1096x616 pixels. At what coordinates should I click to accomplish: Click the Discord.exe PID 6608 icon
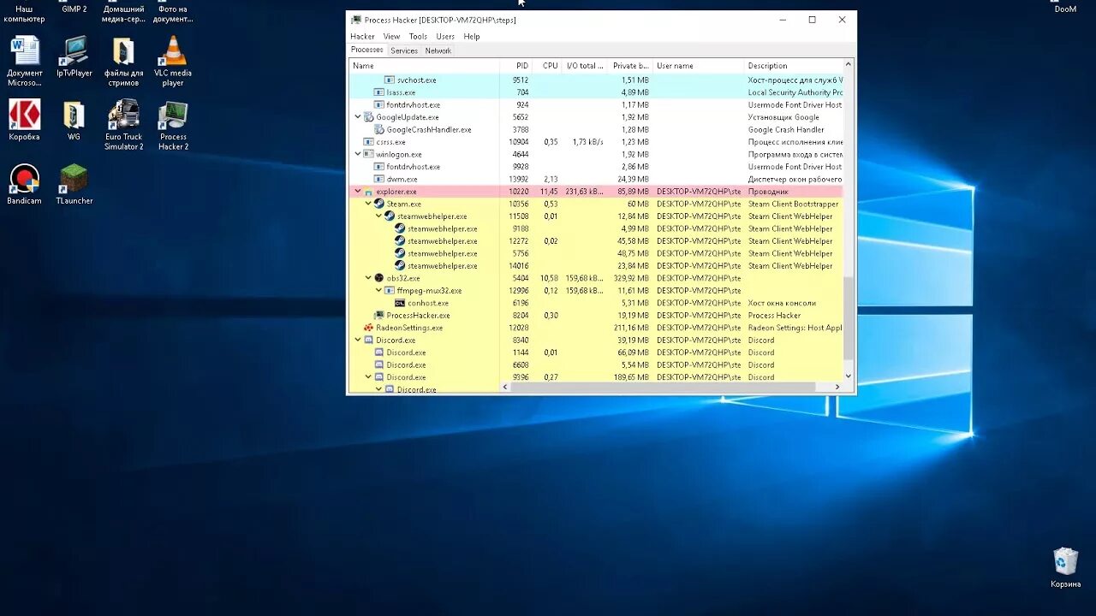379,365
